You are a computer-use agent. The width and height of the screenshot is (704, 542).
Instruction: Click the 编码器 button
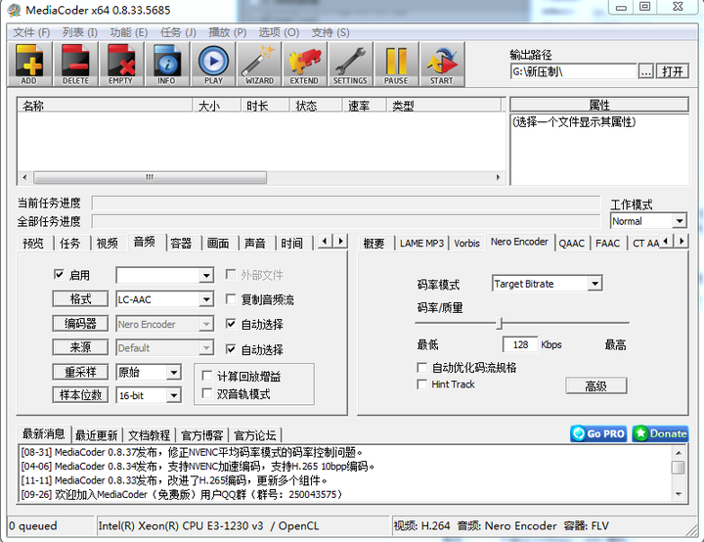[80, 324]
